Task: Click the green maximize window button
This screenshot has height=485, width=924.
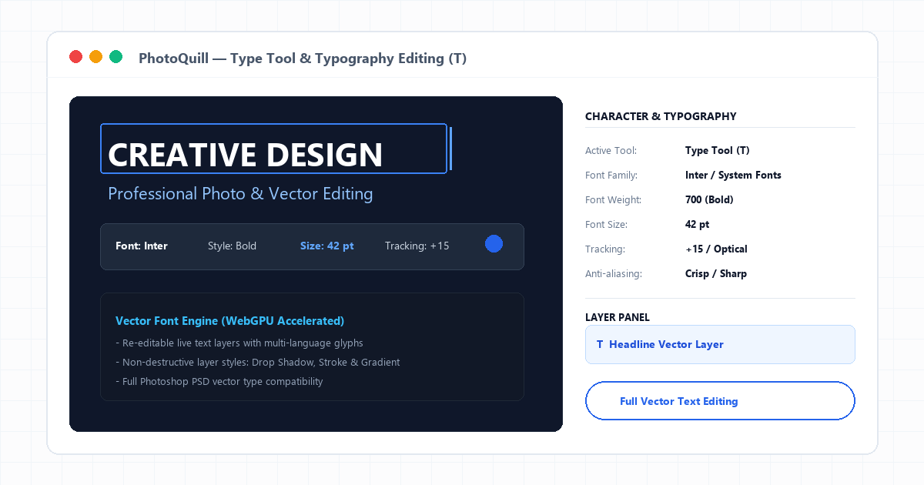Action: point(116,56)
